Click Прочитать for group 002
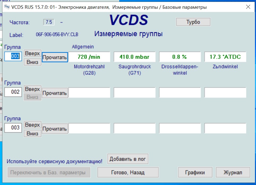 click(x=55, y=93)
